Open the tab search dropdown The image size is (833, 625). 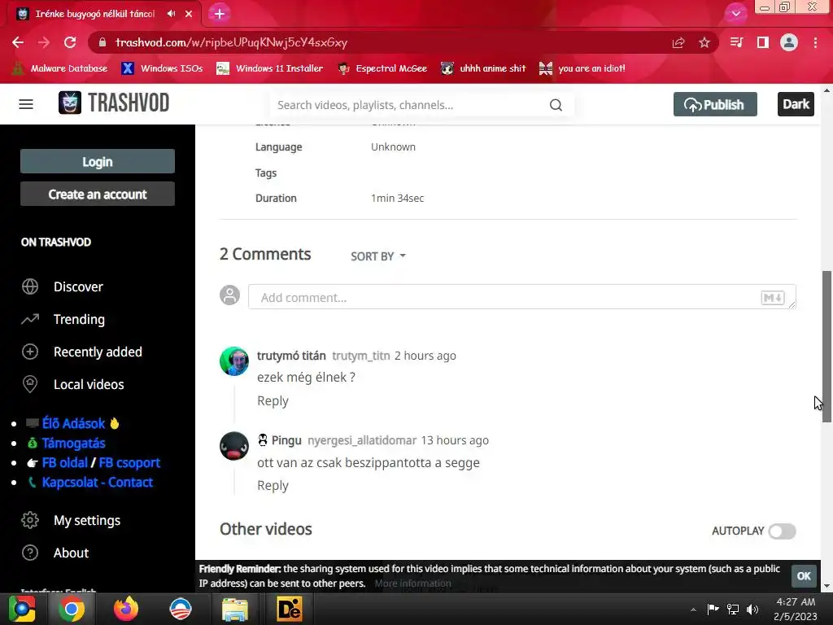pos(735,14)
